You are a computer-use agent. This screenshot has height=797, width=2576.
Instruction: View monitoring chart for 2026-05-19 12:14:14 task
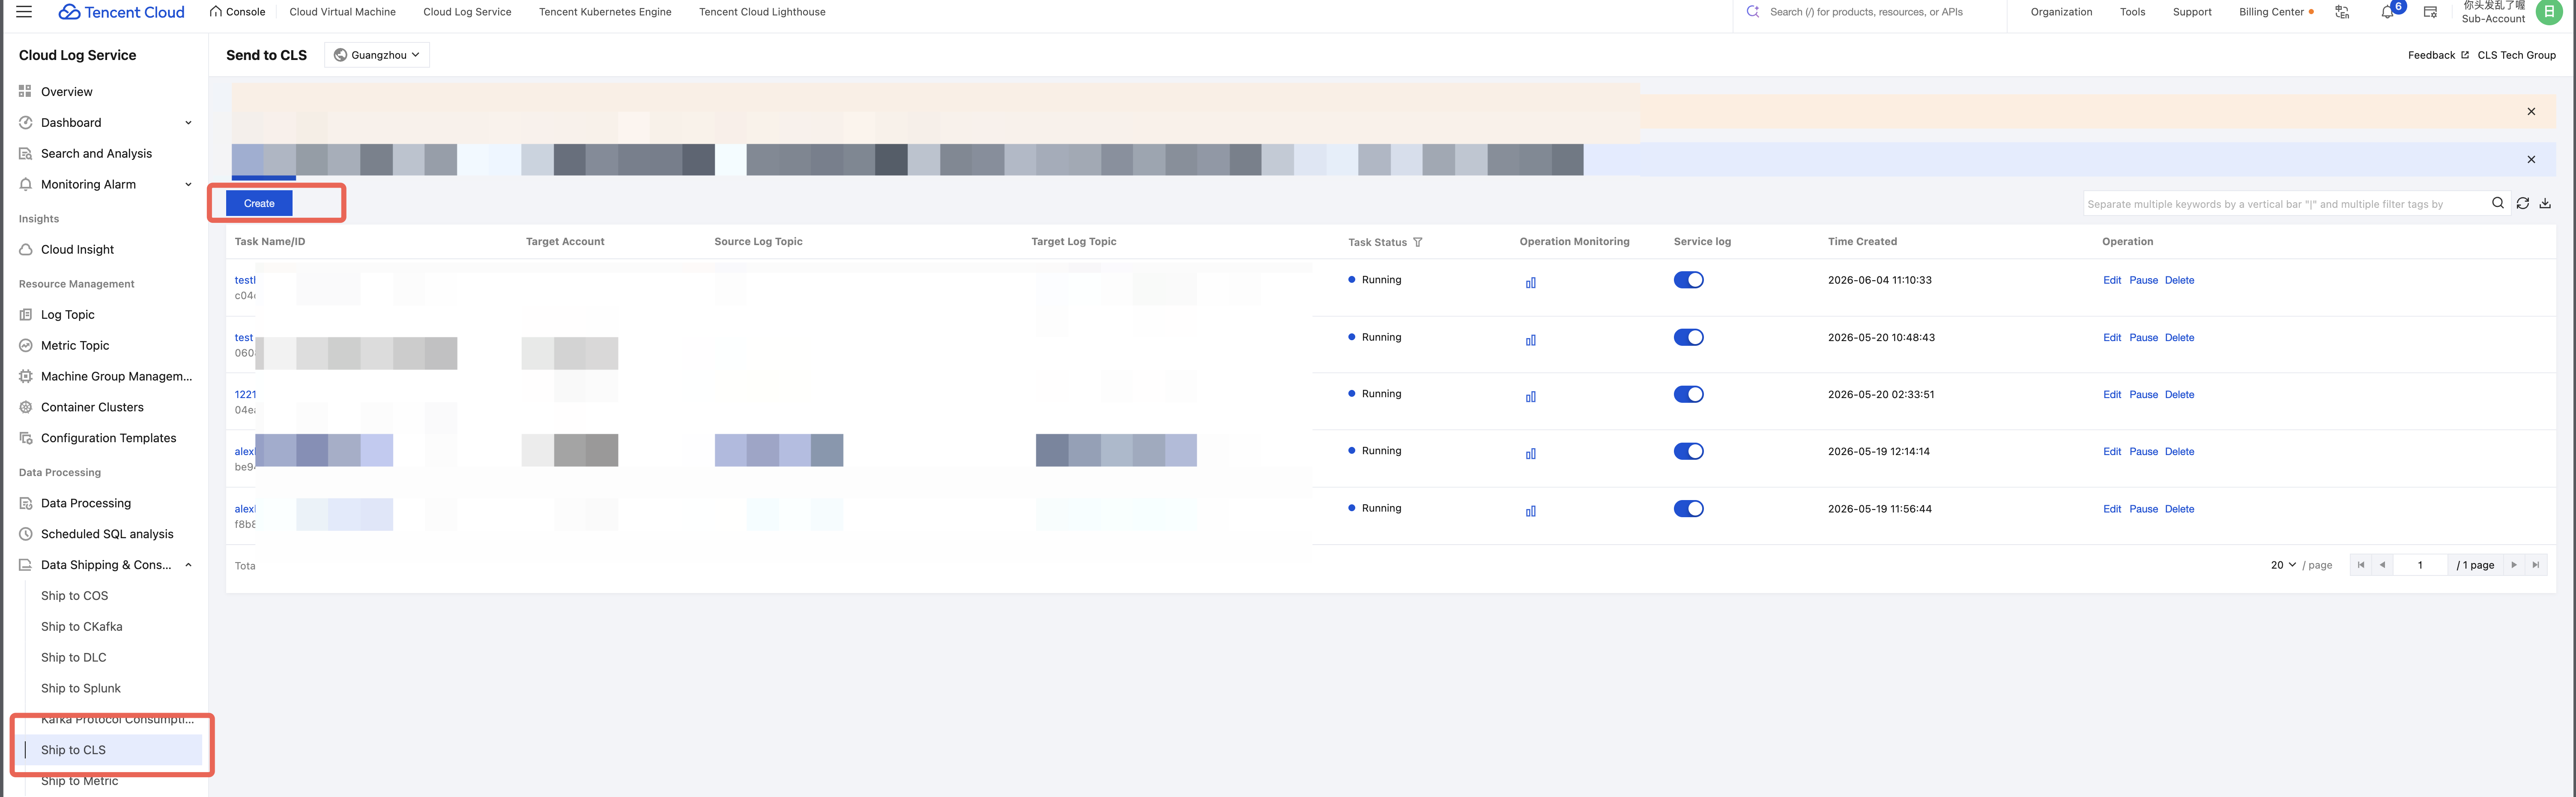pyautogui.click(x=1530, y=454)
